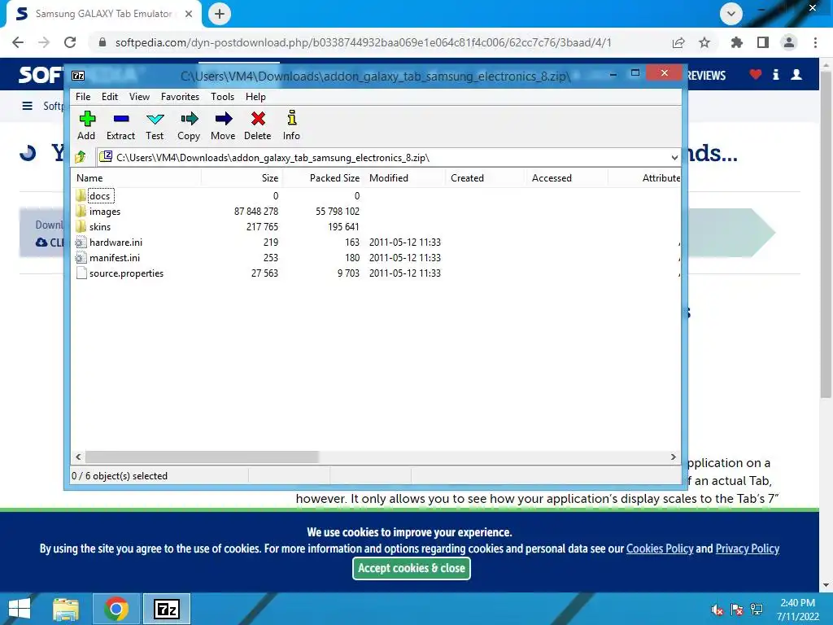Reload the Chrome page
Viewport: 833px width, 625px height.
tap(70, 42)
